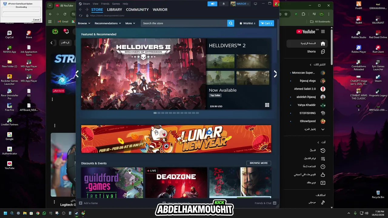Expand the YouTube subscriptions section heading arrow
388x218 pixels.
(x=310, y=64)
